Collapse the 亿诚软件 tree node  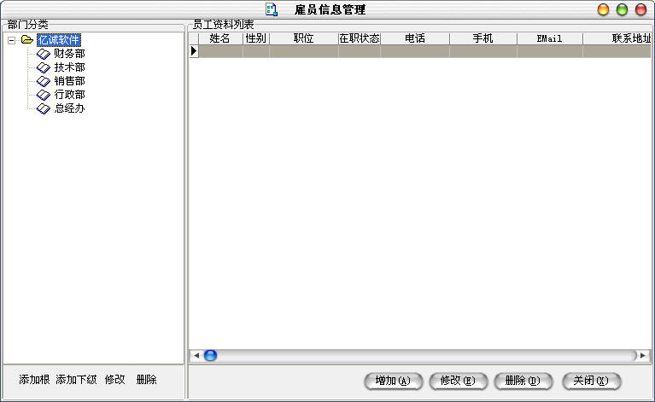click(x=12, y=40)
